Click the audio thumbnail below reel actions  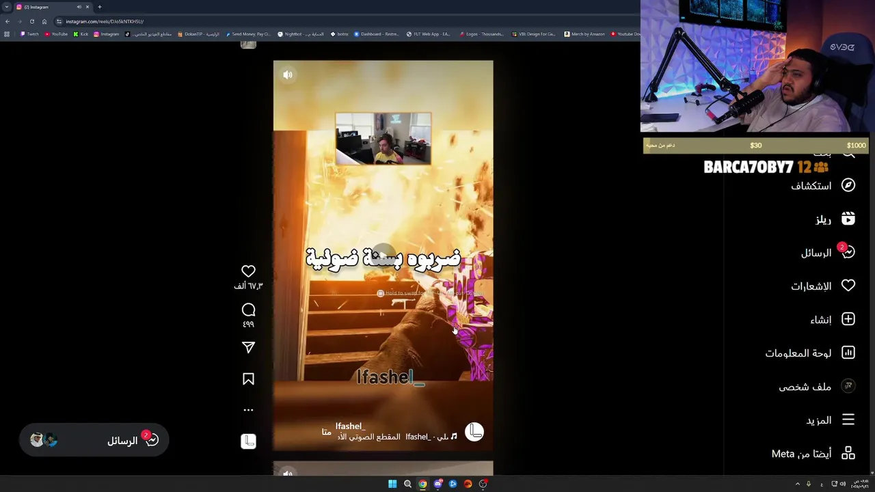click(248, 441)
